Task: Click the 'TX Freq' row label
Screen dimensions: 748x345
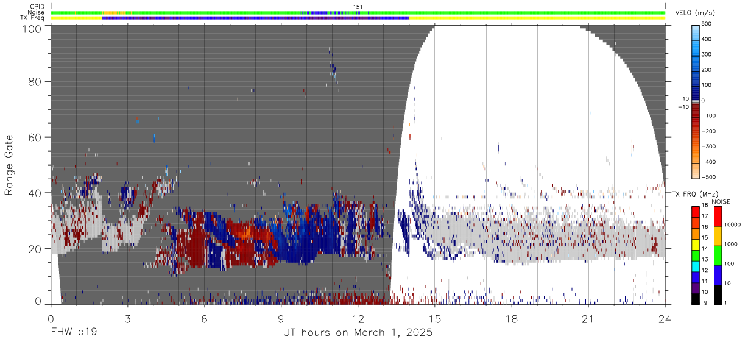Action: pyautogui.click(x=33, y=18)
